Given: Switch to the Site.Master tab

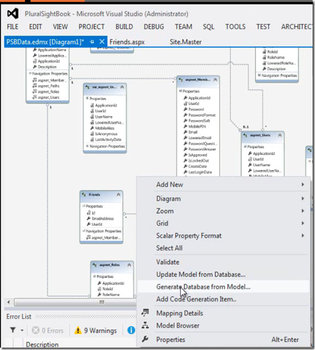Looking at the screenshot, I should click(x=186, y=42).
